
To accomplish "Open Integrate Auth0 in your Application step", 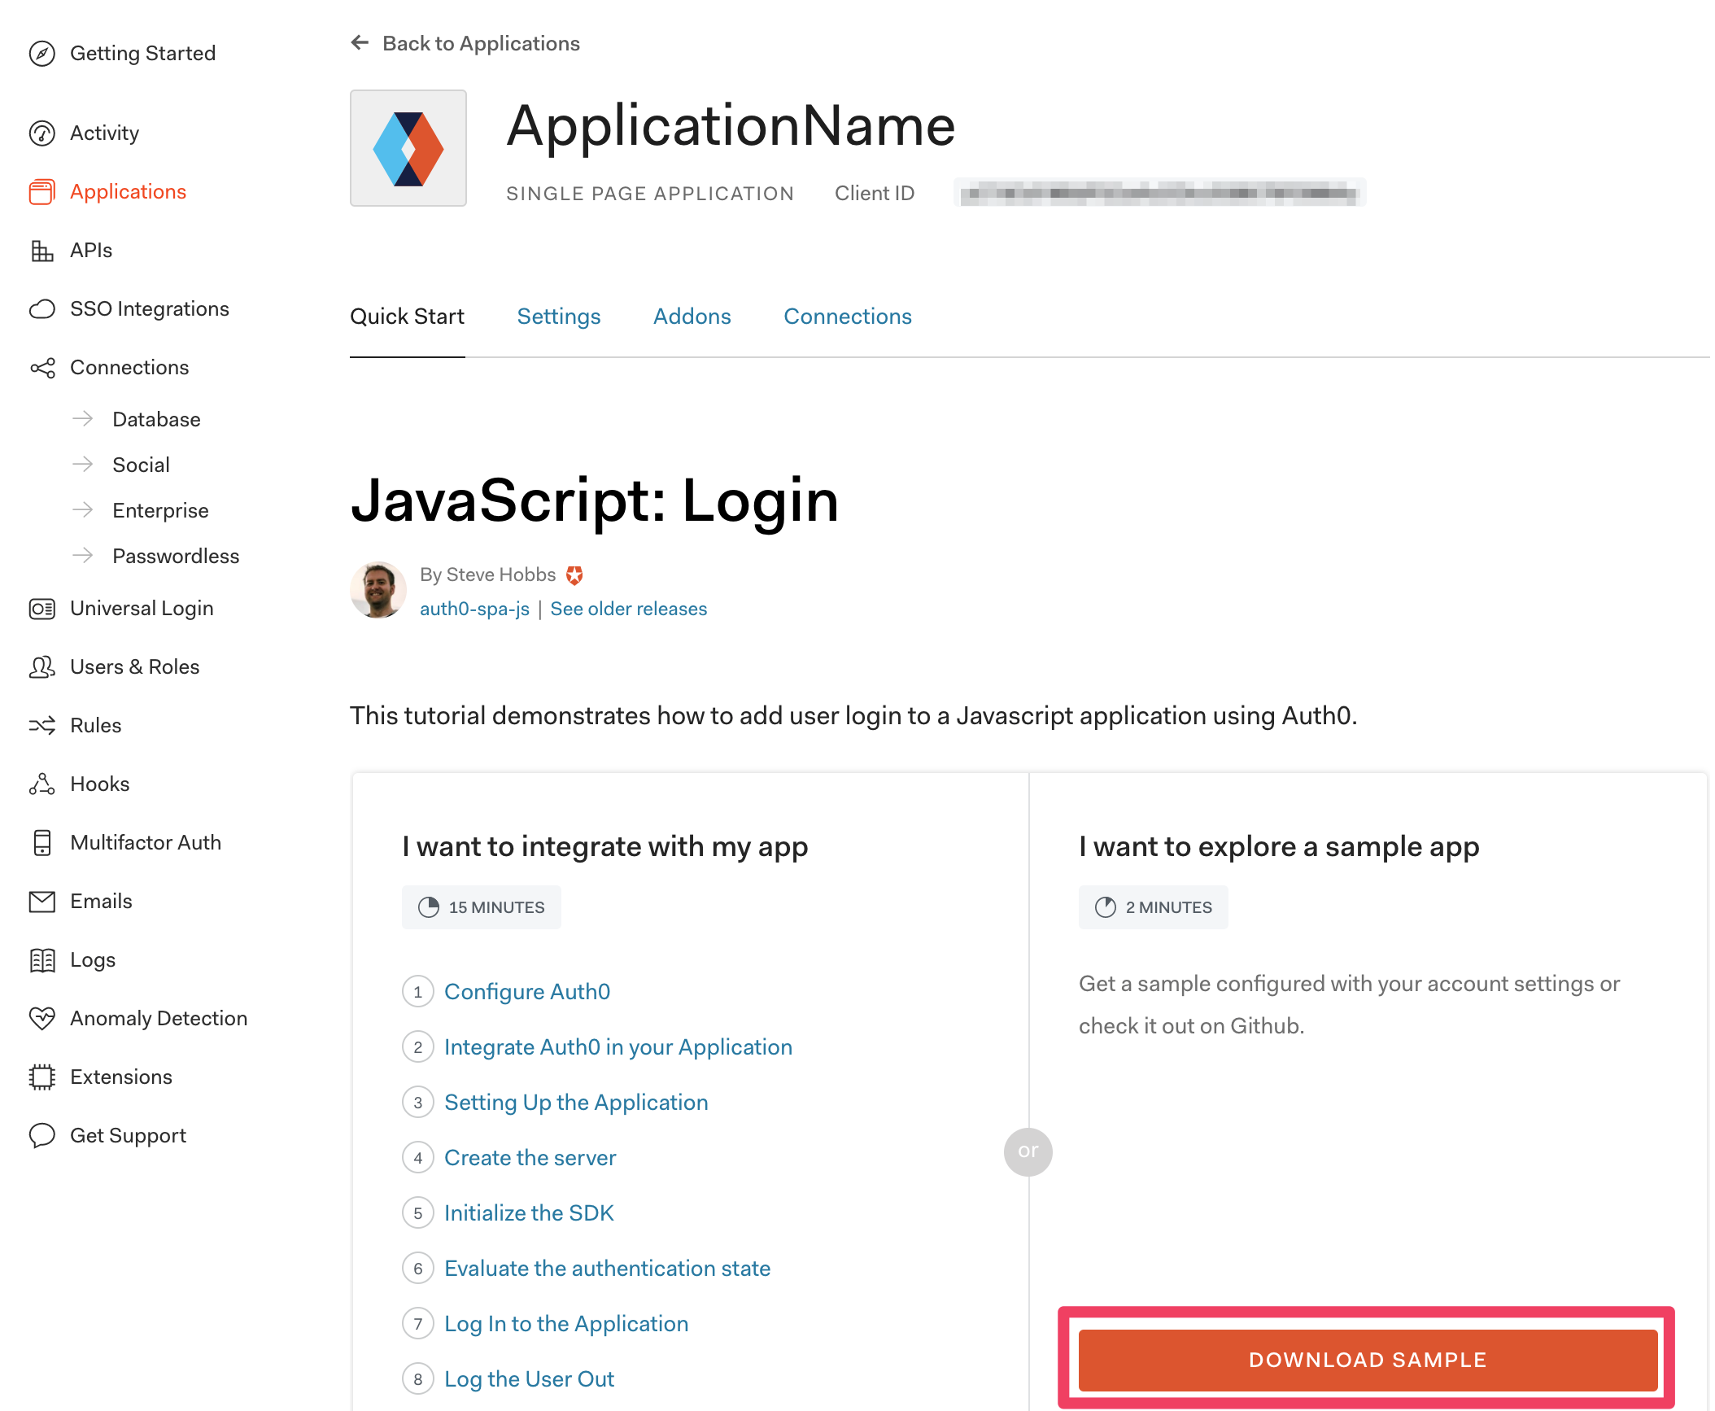I will tap(618, 1047).
